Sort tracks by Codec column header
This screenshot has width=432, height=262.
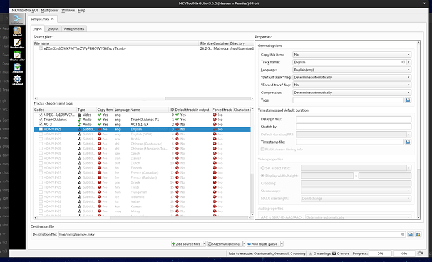55,110
